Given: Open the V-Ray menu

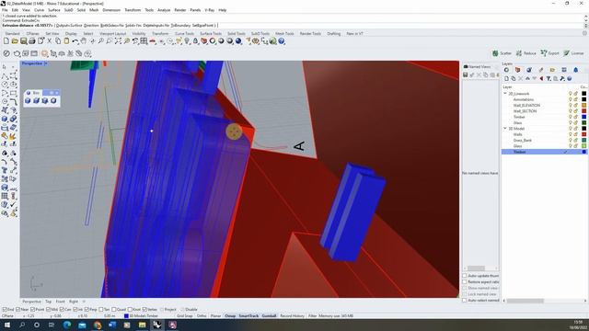Looking at the screenshot, I should pyautogui.click(x=209, y=10).
